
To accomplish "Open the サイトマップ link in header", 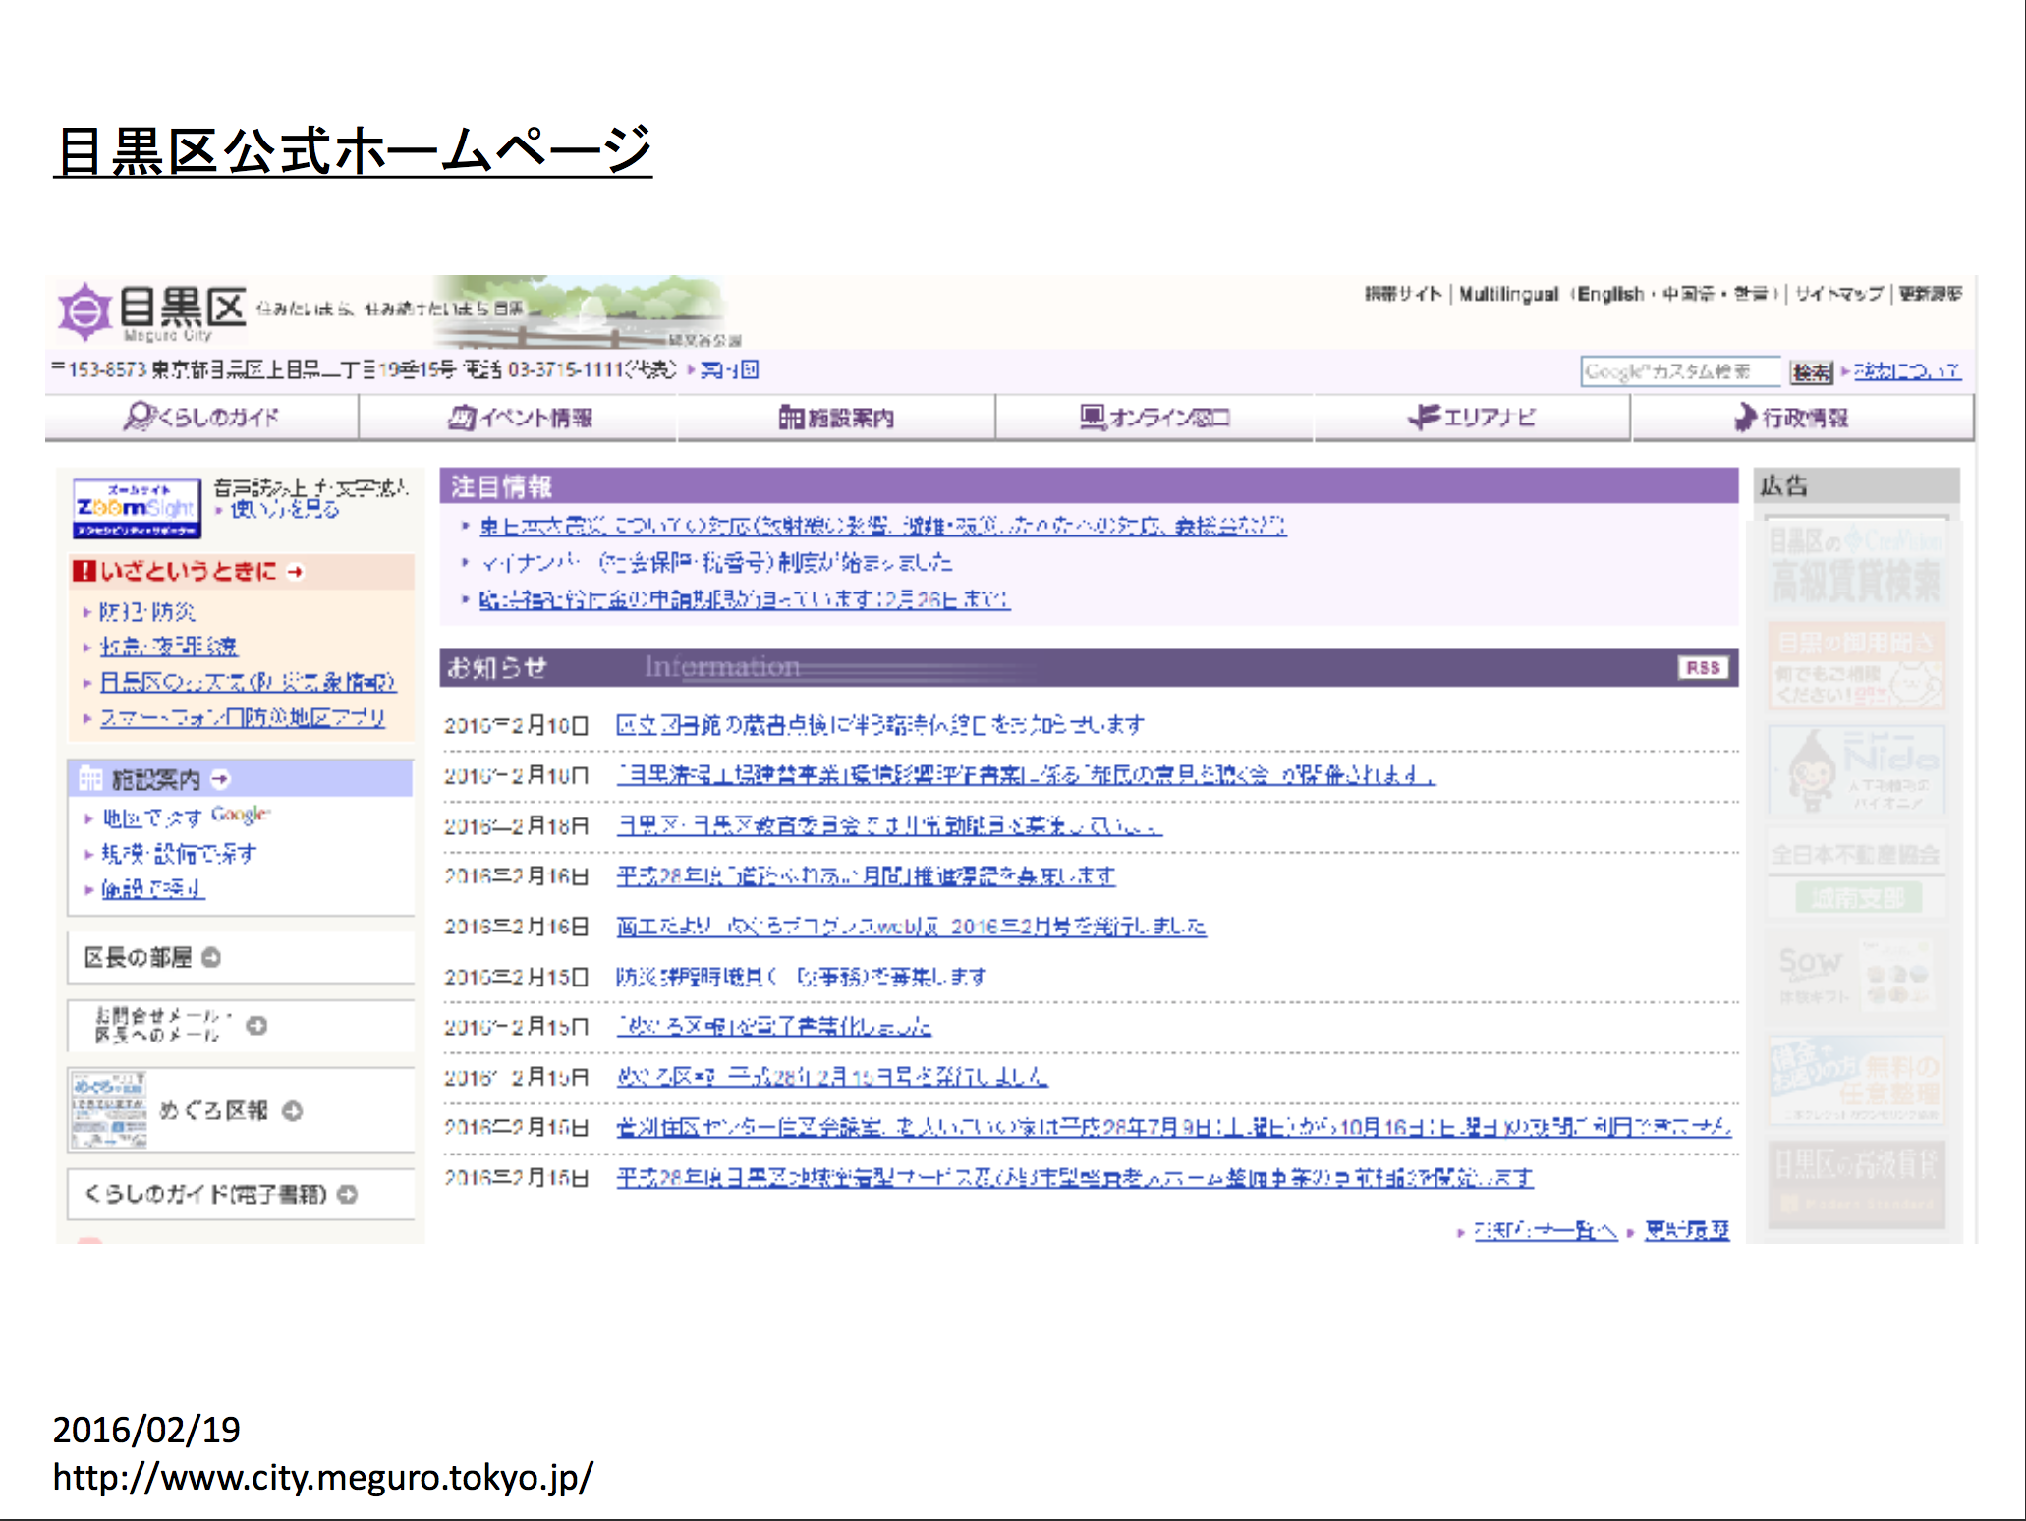I will [x=1838, y=294].
